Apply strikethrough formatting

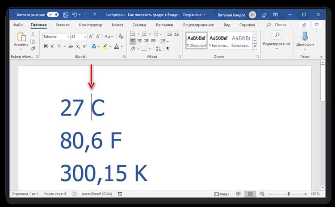[x=71, y=46]
